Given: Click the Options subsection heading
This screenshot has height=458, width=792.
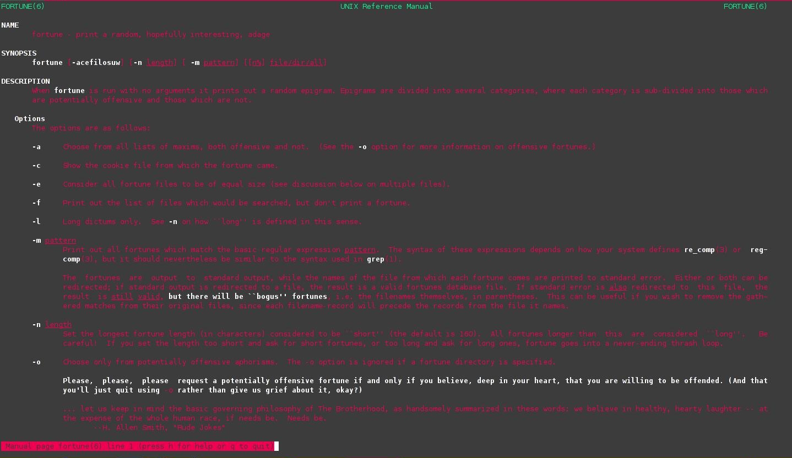Looking at the screenshot, I should coord(30,119).
